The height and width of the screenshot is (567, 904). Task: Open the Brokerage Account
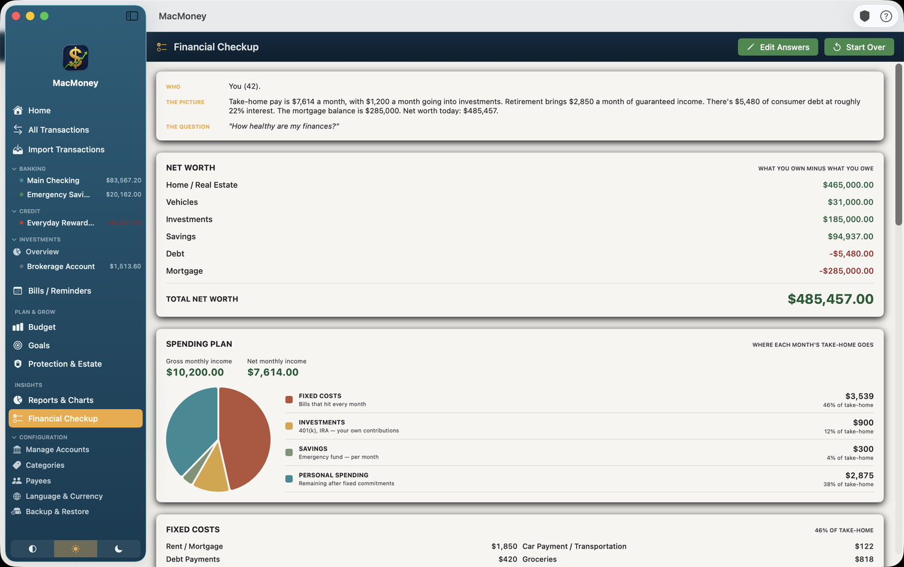coord(80,267)
